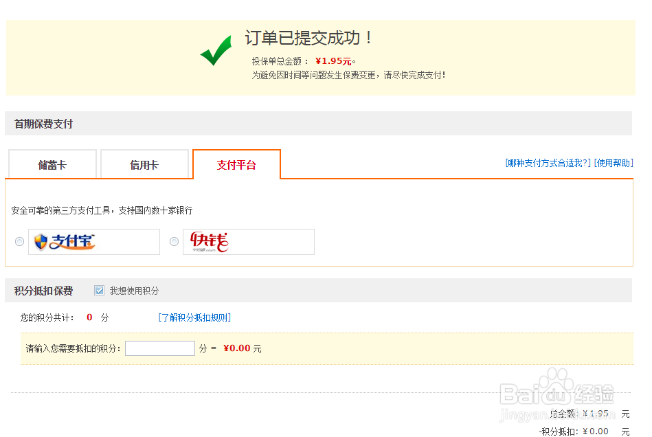This screenshot has width=652, height=437.
Task: Open the 了解积分抵扣规则 rules link
Action: pyautogui.click(x=194, y=317)
